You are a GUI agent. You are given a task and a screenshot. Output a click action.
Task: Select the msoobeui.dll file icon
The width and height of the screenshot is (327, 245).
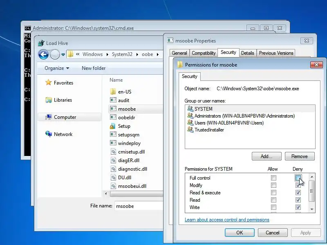(x=113, y=186)
